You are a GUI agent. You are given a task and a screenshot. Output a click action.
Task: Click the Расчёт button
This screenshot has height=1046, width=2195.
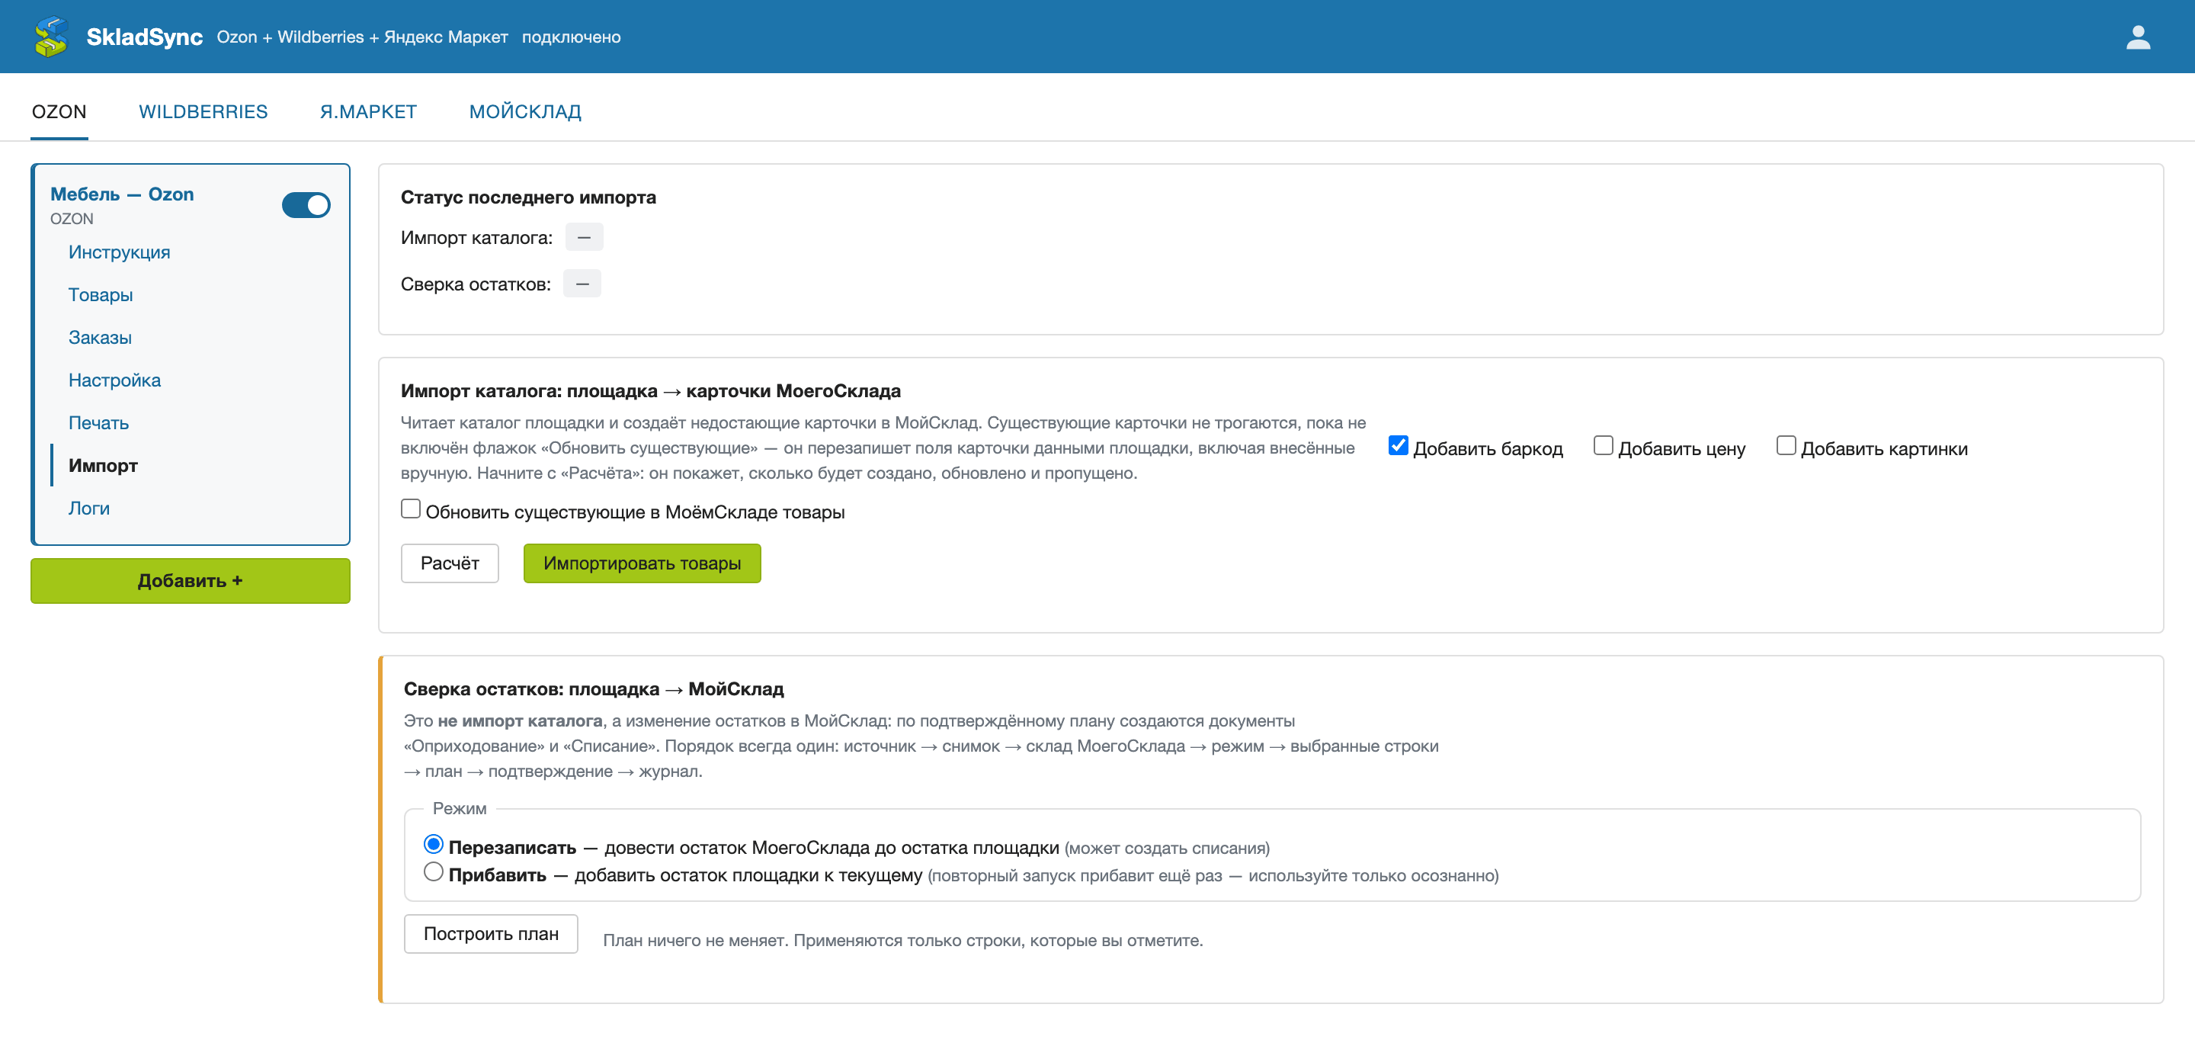tap(450, 563)
